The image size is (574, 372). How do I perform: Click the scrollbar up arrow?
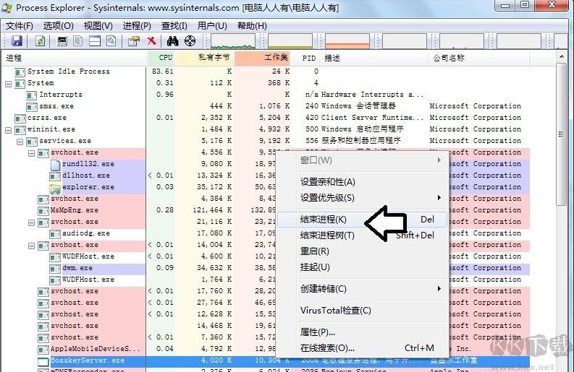tap(561, 57)
